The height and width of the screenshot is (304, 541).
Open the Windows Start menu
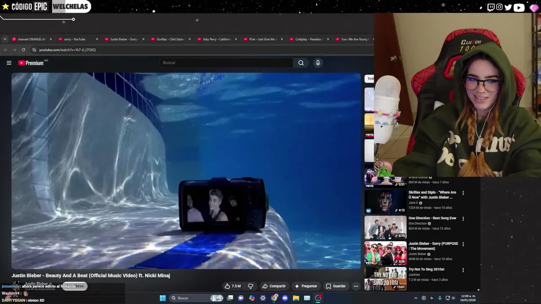[x=163, y=298]
